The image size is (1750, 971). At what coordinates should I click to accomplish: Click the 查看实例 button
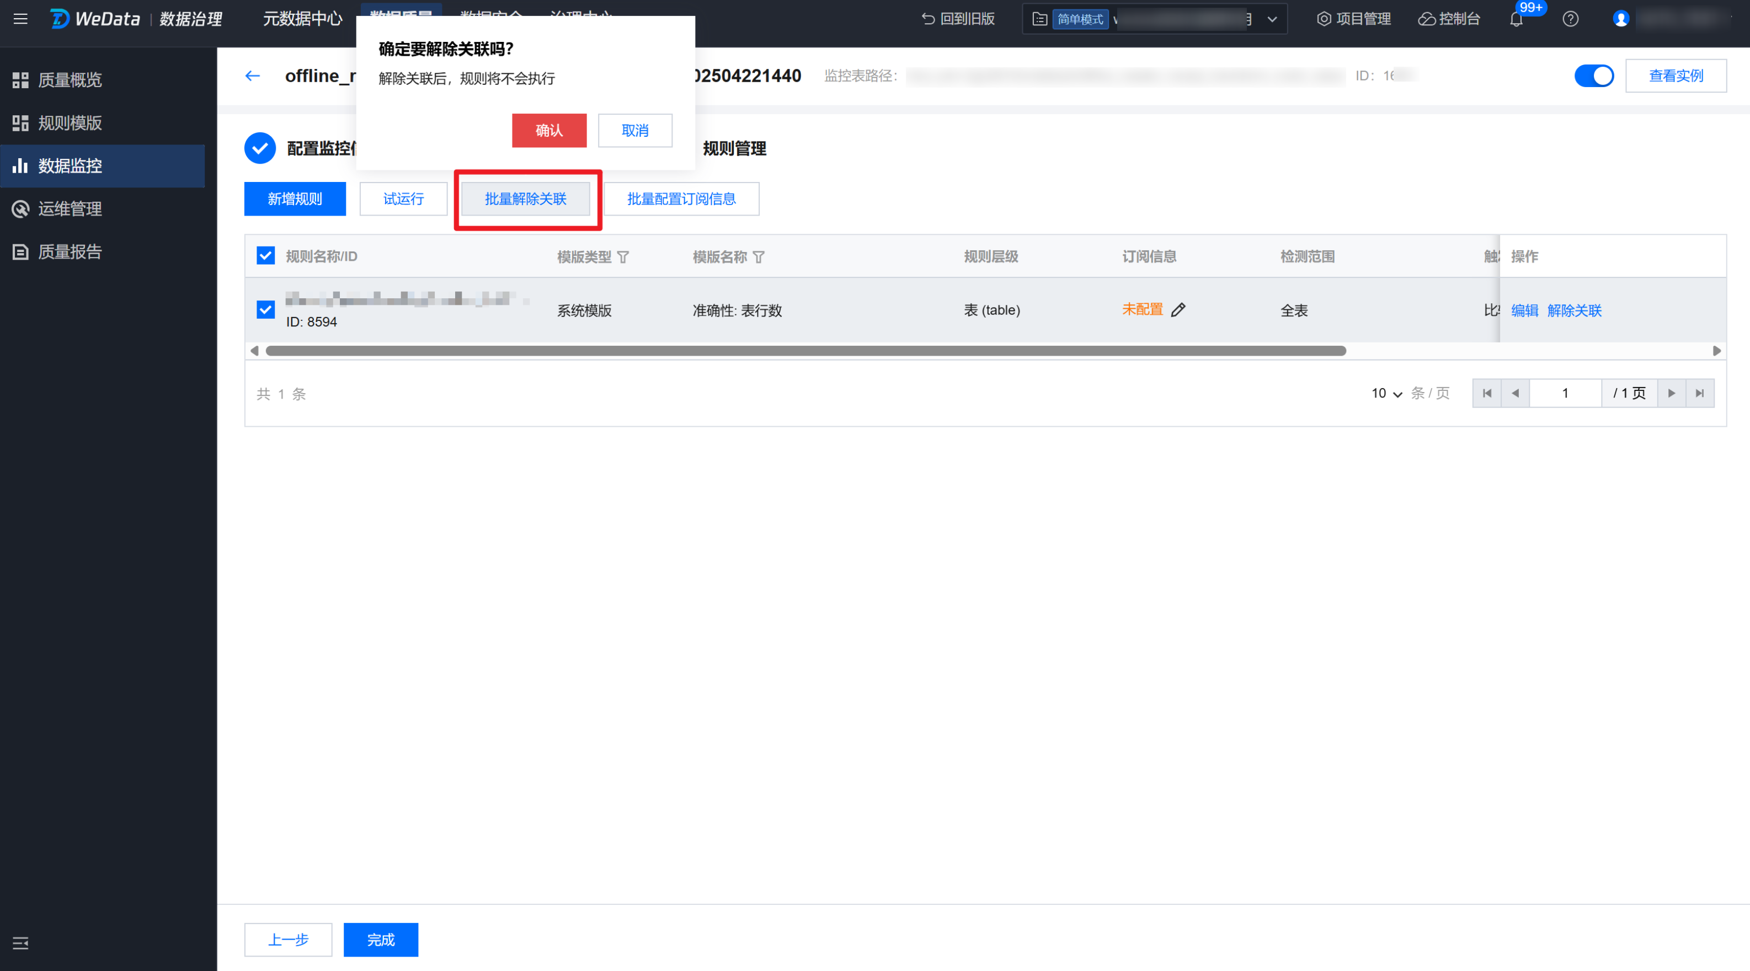click(x=1676, y=76)
